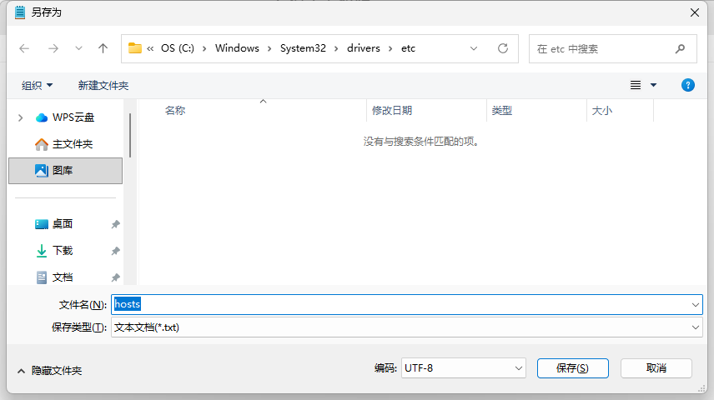Click the sidebar vertical scrollbar
This screenshot has width=714, height=400.
click(130, 135)
